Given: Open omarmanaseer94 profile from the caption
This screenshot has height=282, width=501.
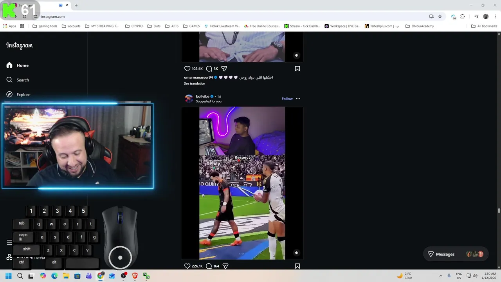Looking at the screenshot, I should point(198,78).
